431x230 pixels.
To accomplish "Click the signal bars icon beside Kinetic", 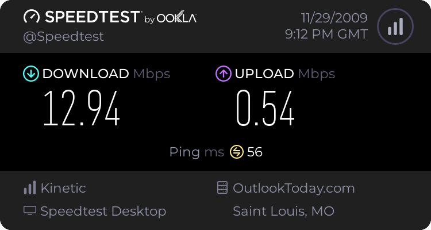I will click(30, 188).
